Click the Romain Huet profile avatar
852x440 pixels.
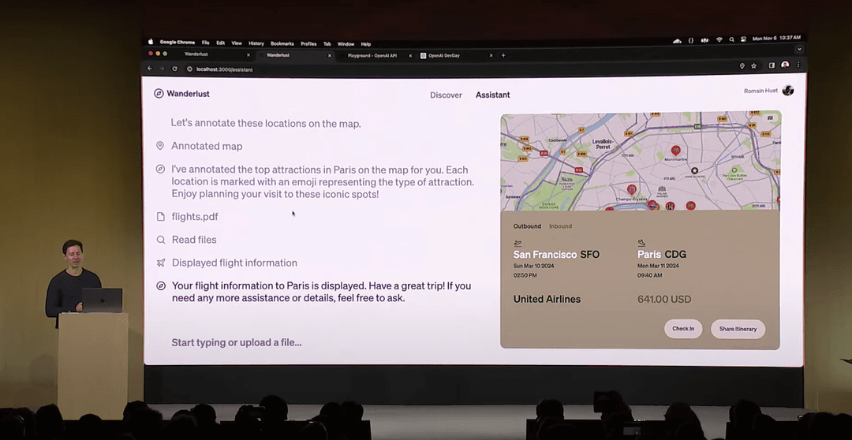[x=787, y=91]
